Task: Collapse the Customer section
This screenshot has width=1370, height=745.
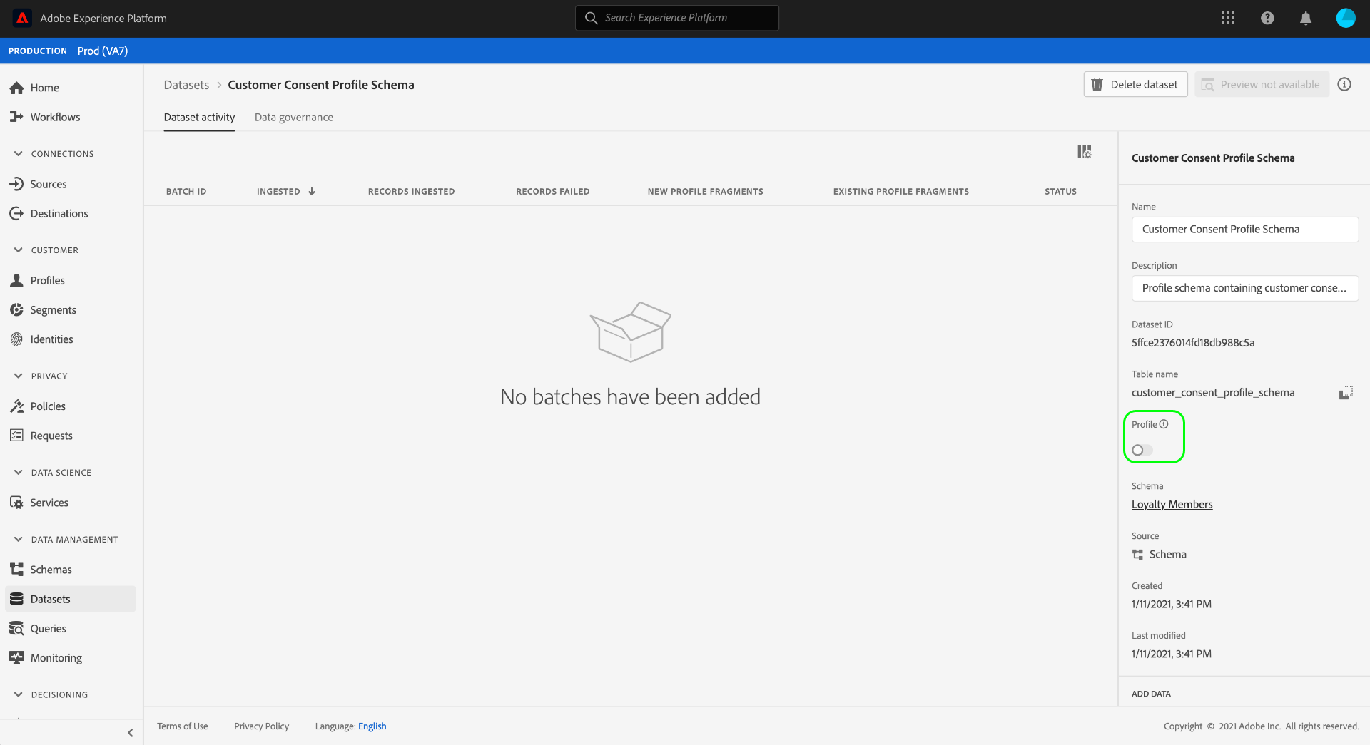Action: pos(19,250)
